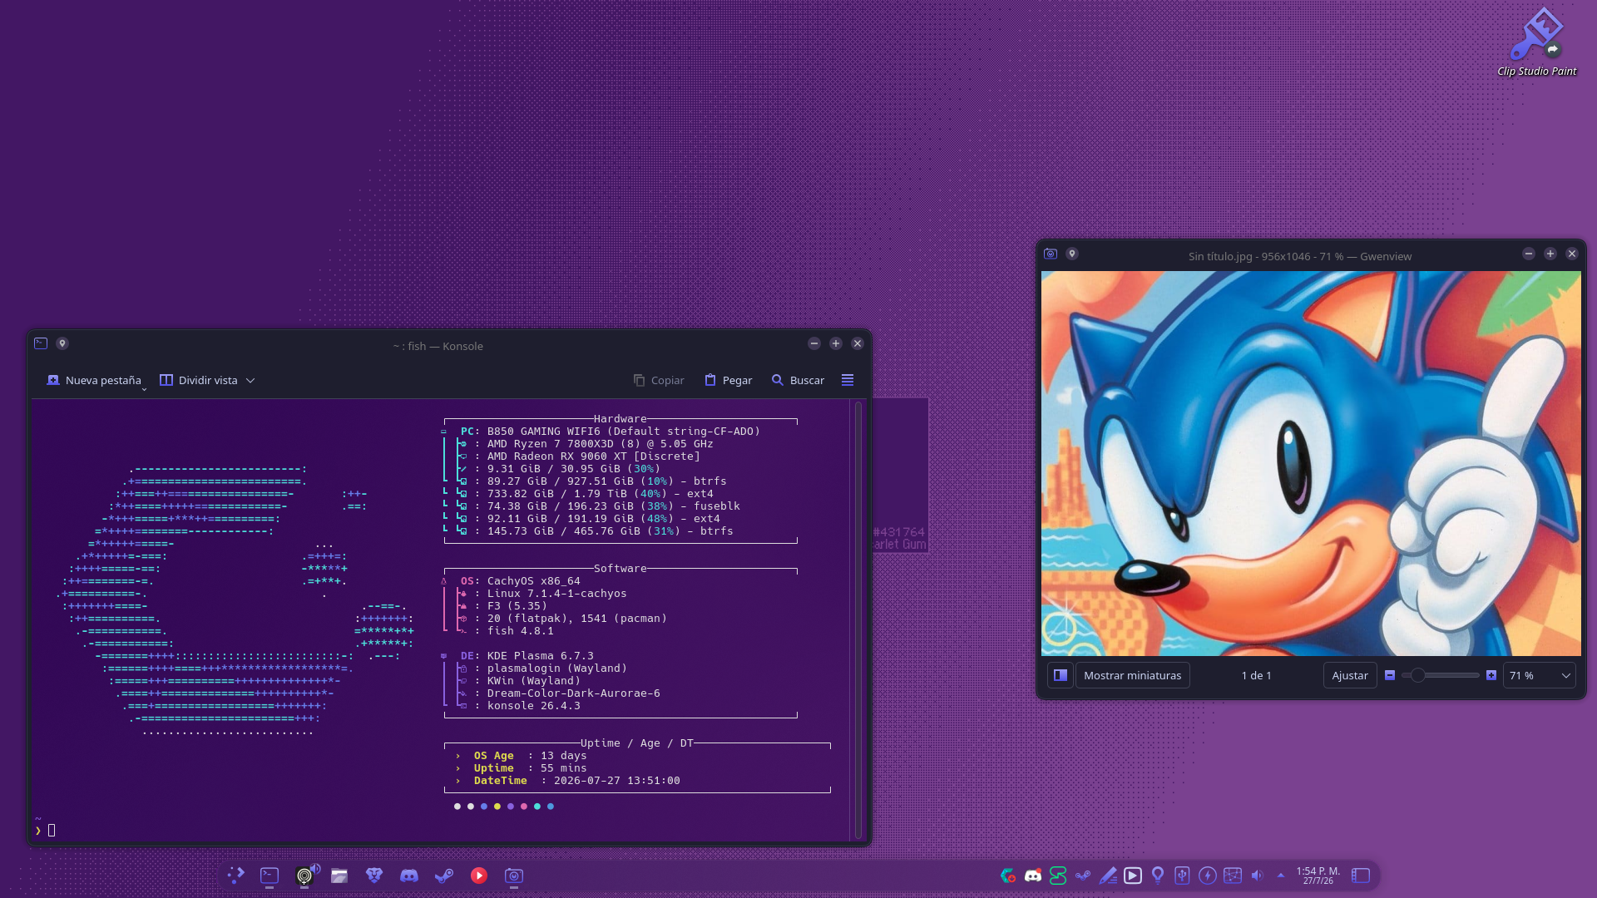The image size is (1597, 898).
Task: Open the network connections tray icon
Action: [1233, 875]
